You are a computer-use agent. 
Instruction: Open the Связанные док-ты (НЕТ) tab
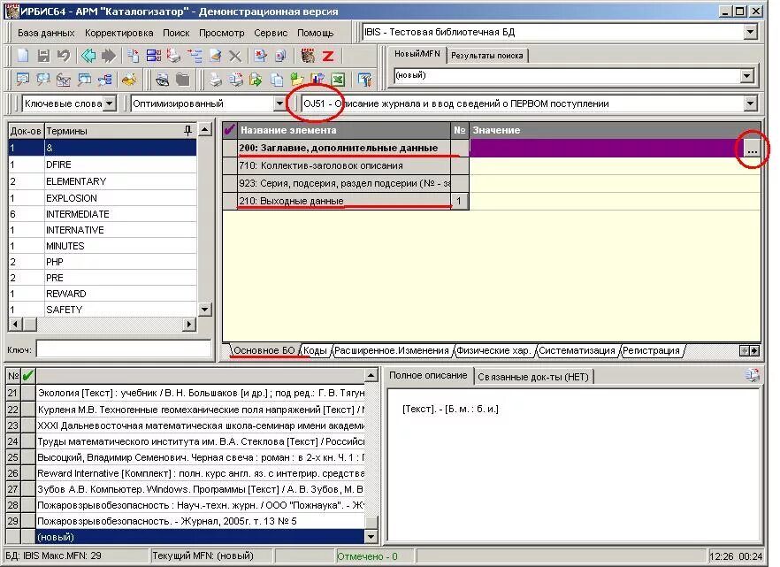(x=533, y=377)
